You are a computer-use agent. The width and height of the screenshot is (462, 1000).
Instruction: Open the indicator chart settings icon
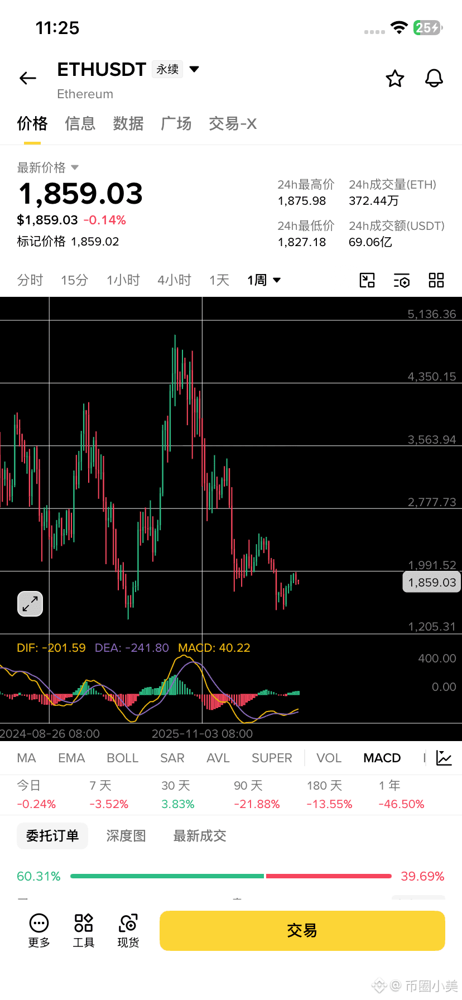(444, 758)
